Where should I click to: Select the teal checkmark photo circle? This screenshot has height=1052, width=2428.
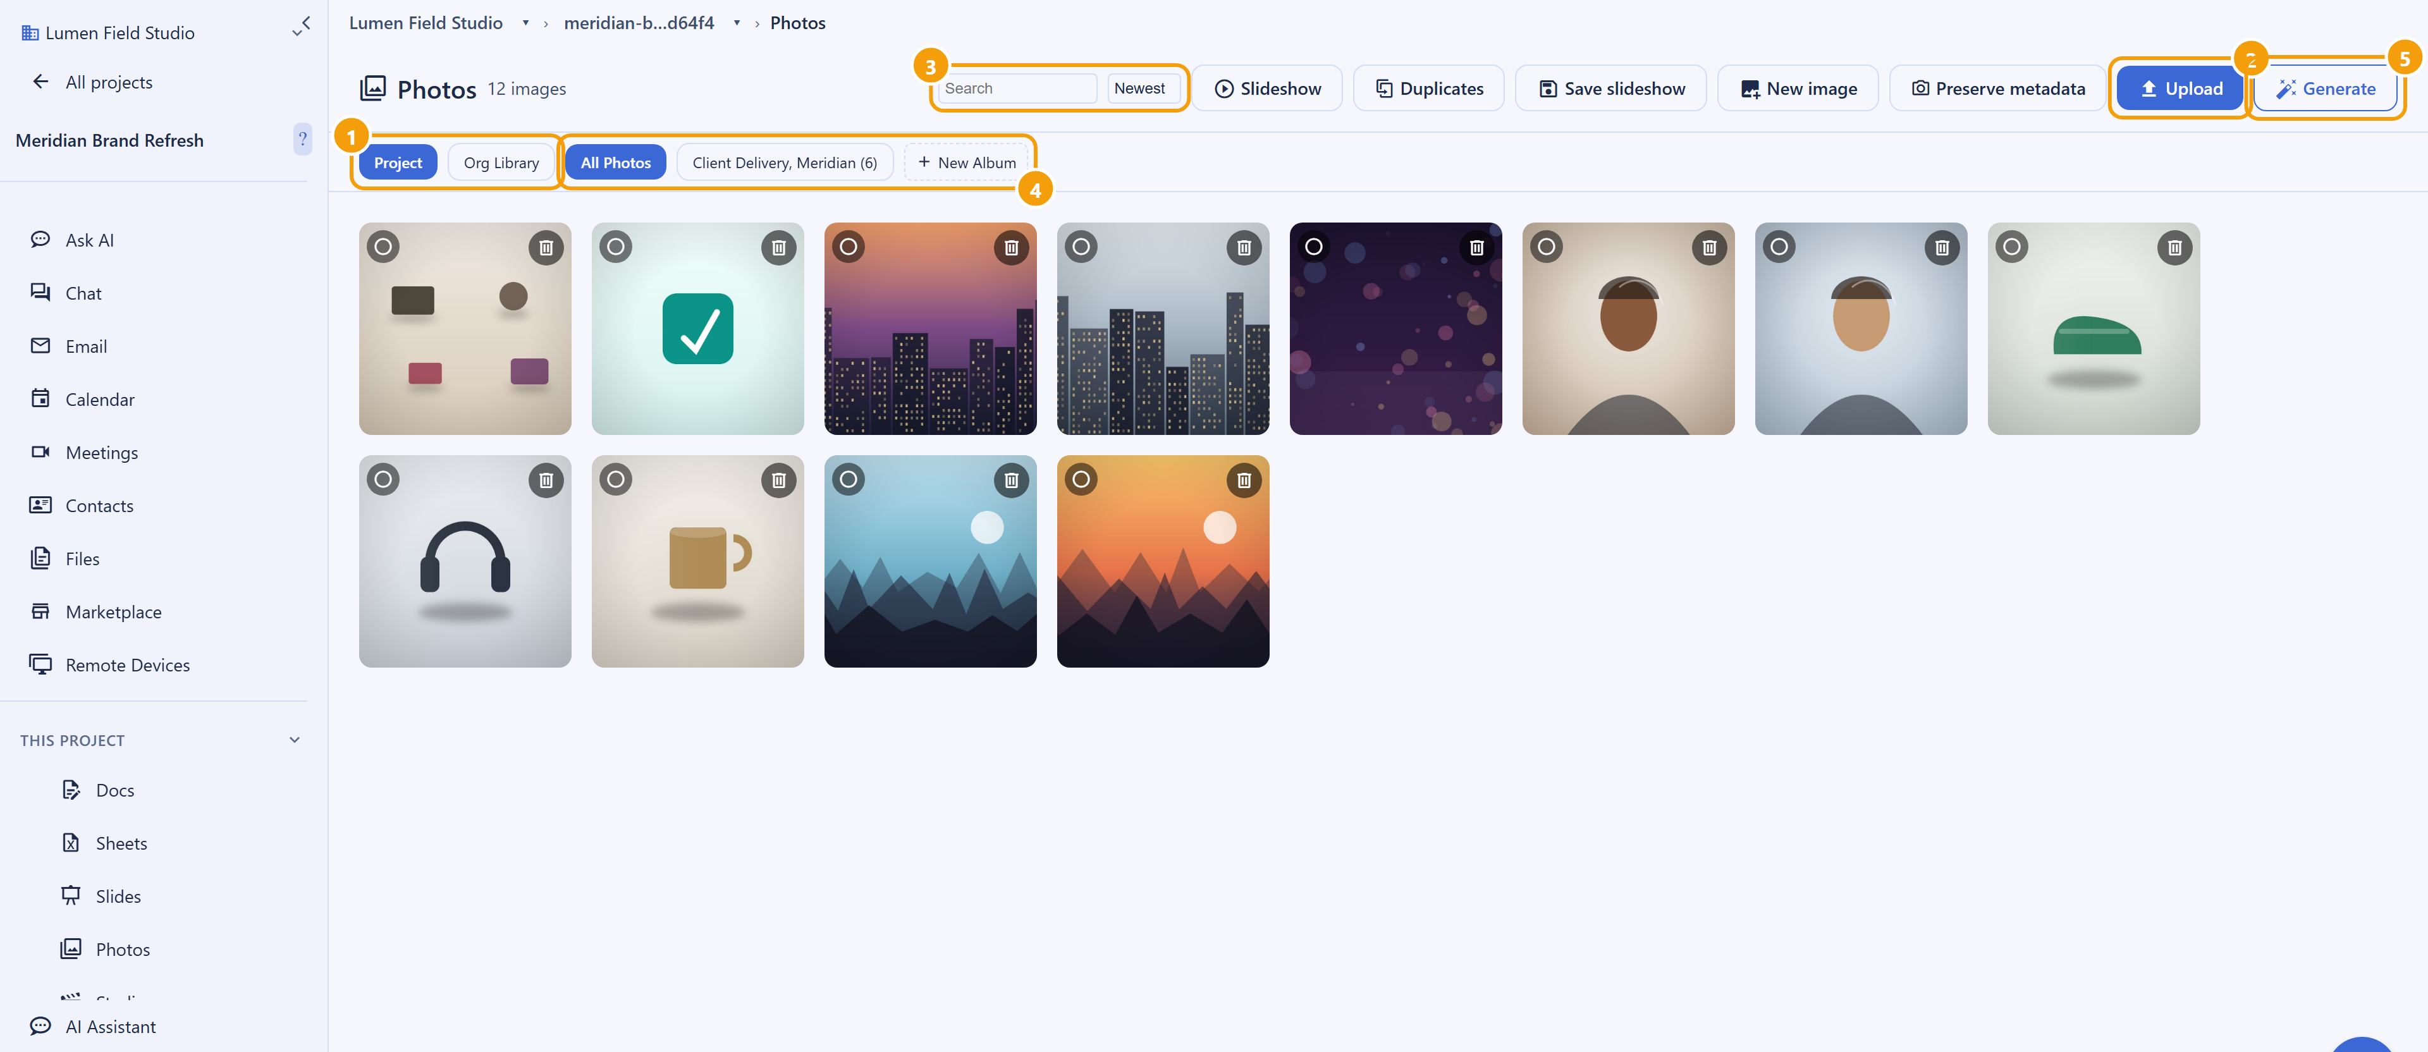pyautogui.click(x=615, y=247)
